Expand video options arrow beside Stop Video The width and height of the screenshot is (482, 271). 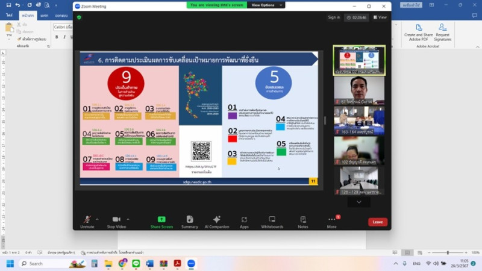128,219
